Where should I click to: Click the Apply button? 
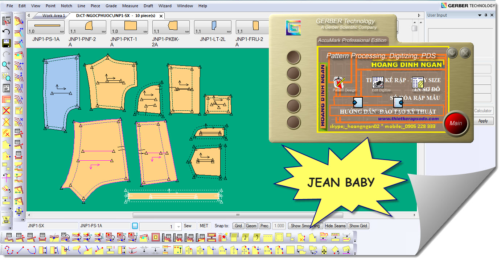click(483, 121)
